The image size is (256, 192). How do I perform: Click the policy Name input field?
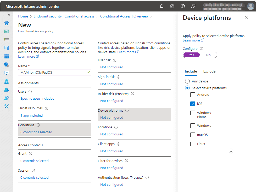coord(52,72)
